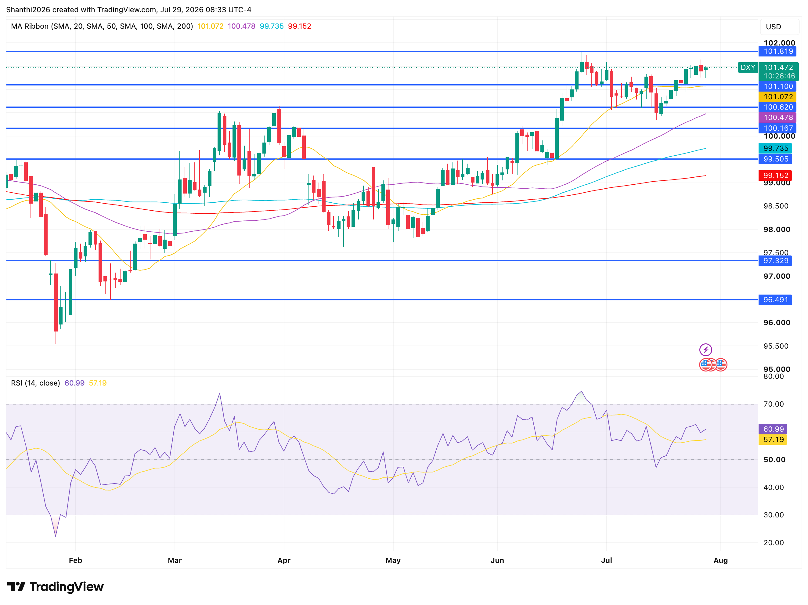This screenshot has height=605, width=808.
Task: Click the cyan 99.735 value in MA Ribbon legend
Action: coord(271,26)
